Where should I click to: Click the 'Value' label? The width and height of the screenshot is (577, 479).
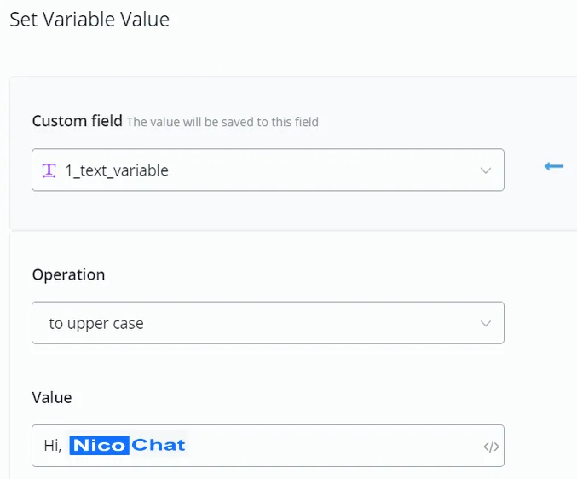coord(52,398)
